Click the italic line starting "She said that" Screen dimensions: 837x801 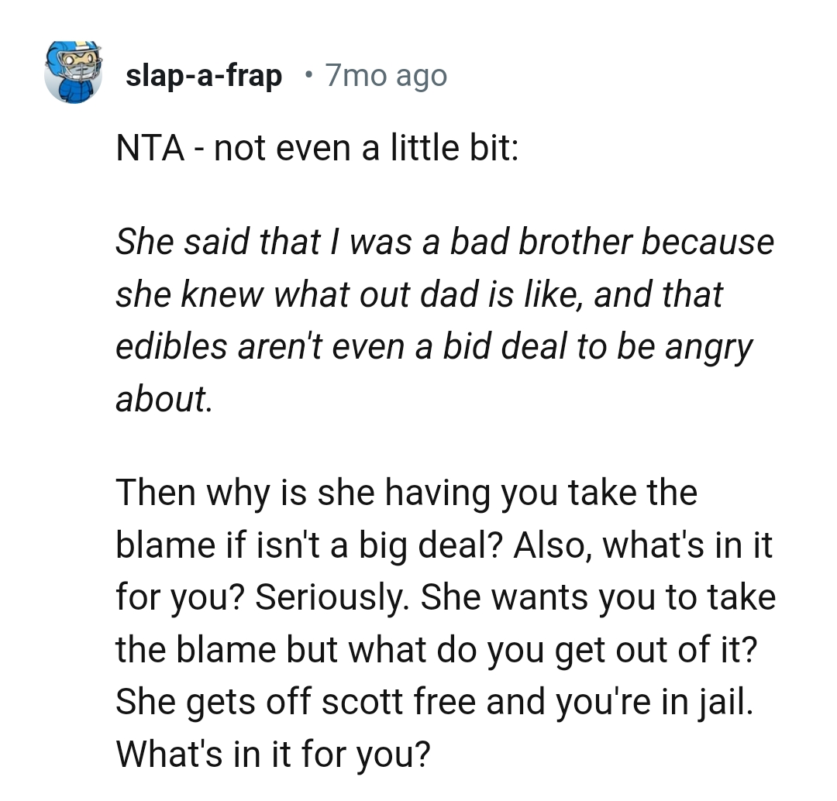(x=444, y=242)
